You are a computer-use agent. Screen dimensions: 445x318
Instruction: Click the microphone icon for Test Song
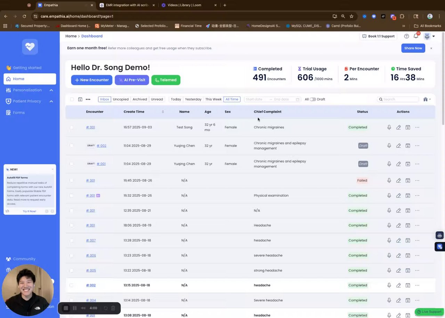(x=389, y=127)
